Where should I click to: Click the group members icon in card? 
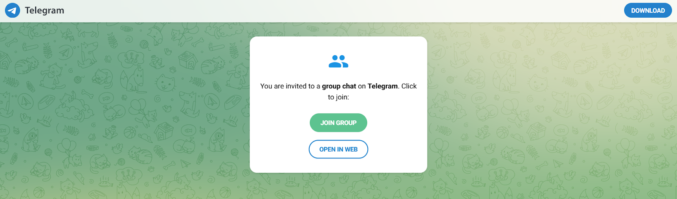coord(338,61)
